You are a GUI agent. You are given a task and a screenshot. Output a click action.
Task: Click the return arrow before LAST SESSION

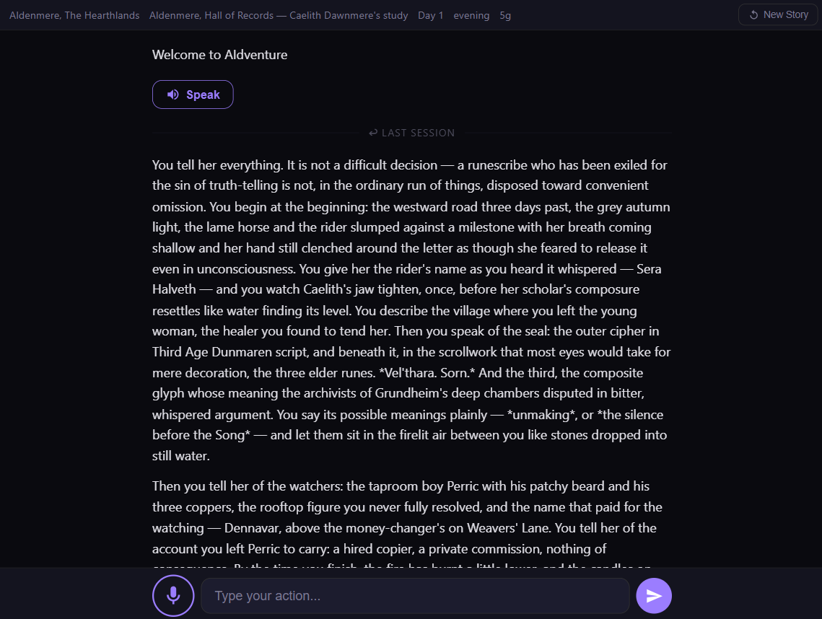(x=373, y=133)
